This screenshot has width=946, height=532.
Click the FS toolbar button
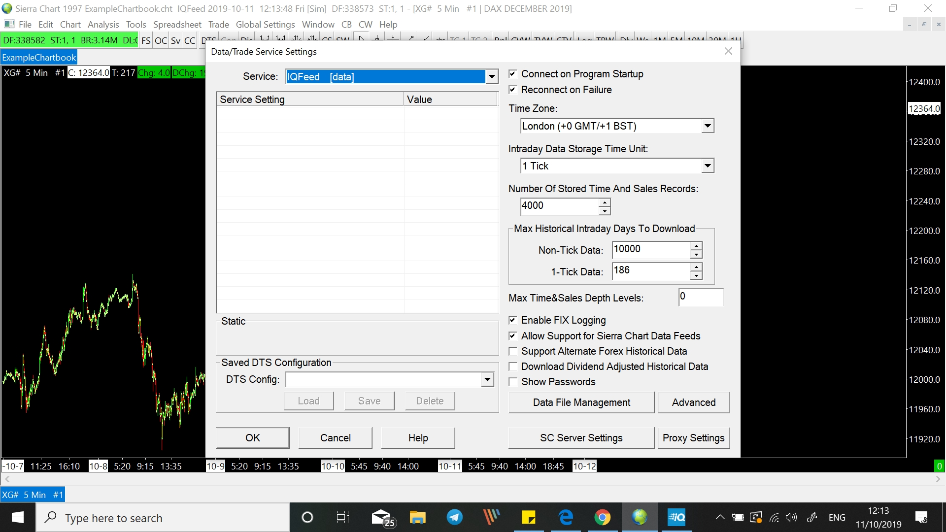tap(146, 41)
